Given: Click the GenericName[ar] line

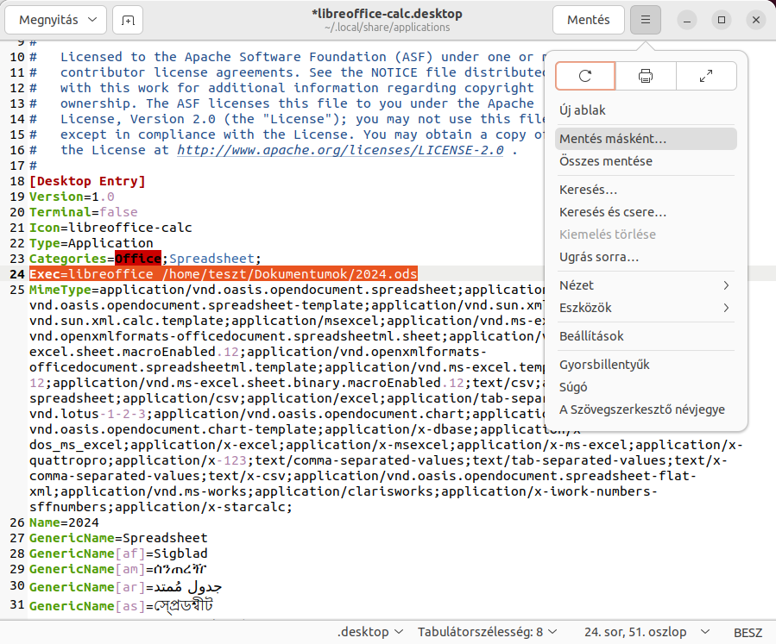Looking at the screenshot, I should 125,587.
